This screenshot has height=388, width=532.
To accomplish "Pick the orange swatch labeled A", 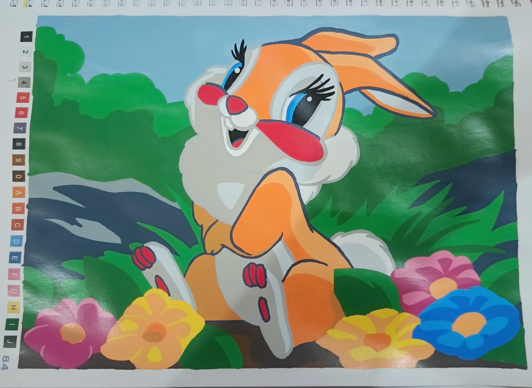I will [18, 192].
